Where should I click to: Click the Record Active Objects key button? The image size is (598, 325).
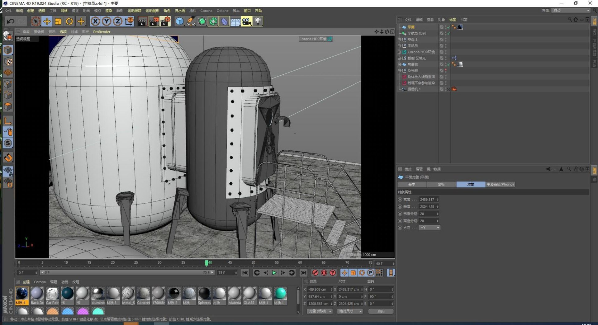(x=315, y=273)
